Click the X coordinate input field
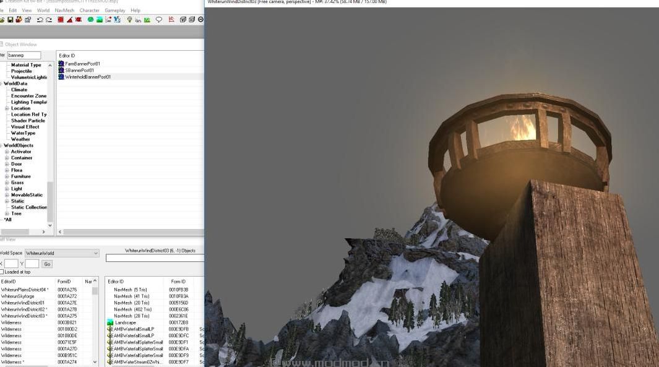The width and height of the screenshot is (659, 367). (x=11, y=264)
